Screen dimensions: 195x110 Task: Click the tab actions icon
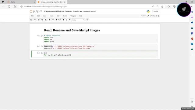coord(3,2)
